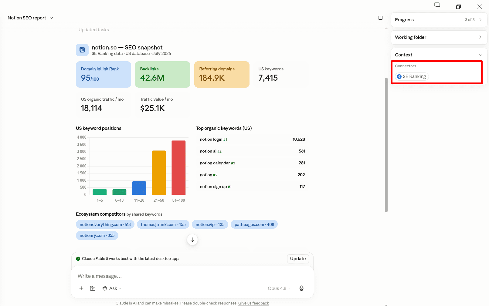Click the Update button in the banner
The height and width of the screenshot is (306, 489).
click(298, 259)
